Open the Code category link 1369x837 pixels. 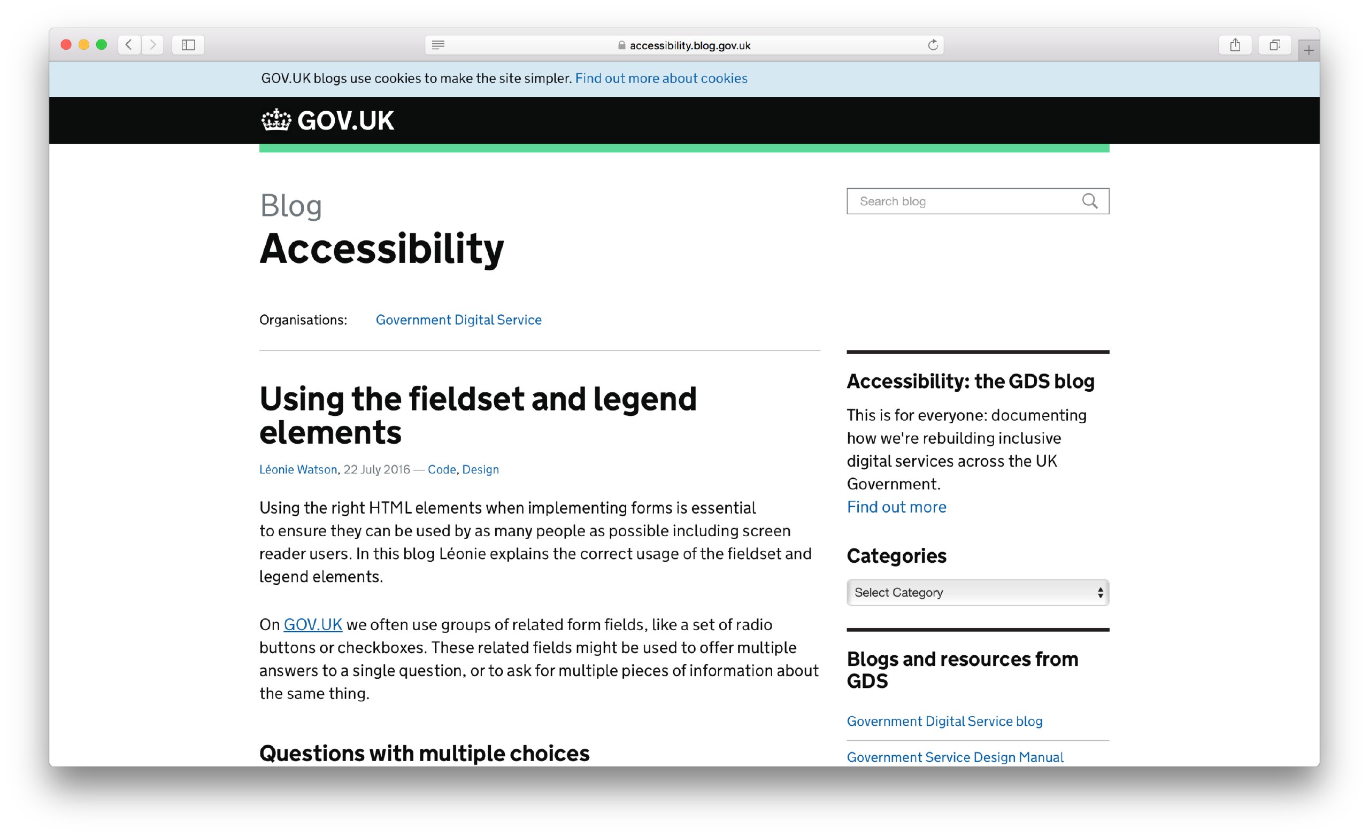(x=442, y=469)
